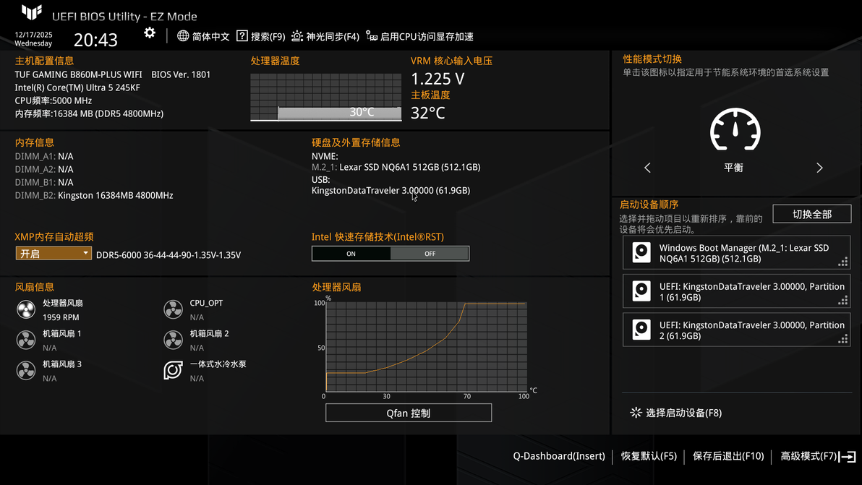Click the search question-mark icon
Screen dimensions: 862x485
coord(242,36)
